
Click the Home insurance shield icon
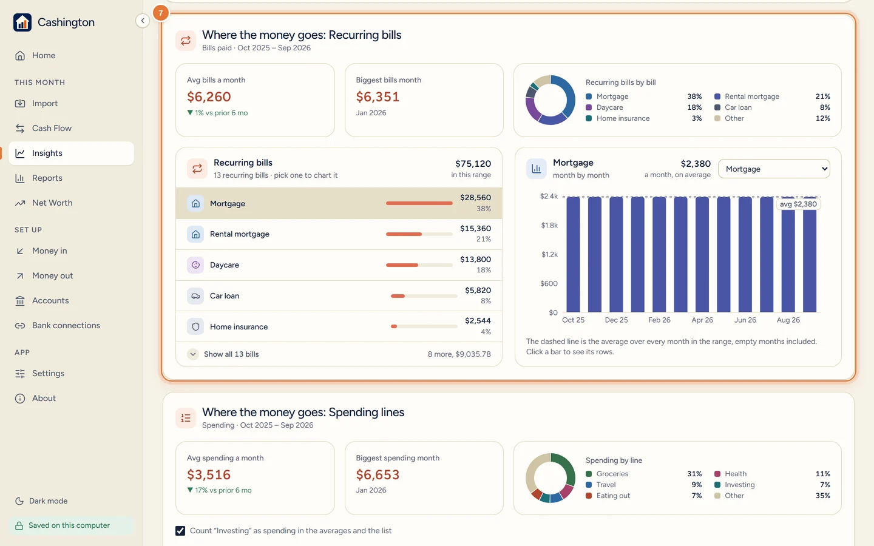click(x=195, y=326)
